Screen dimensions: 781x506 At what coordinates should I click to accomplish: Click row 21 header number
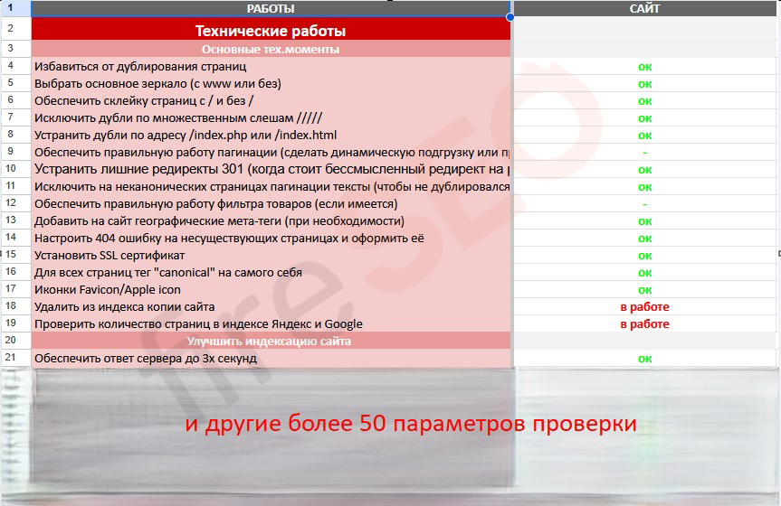coord(11,358)
